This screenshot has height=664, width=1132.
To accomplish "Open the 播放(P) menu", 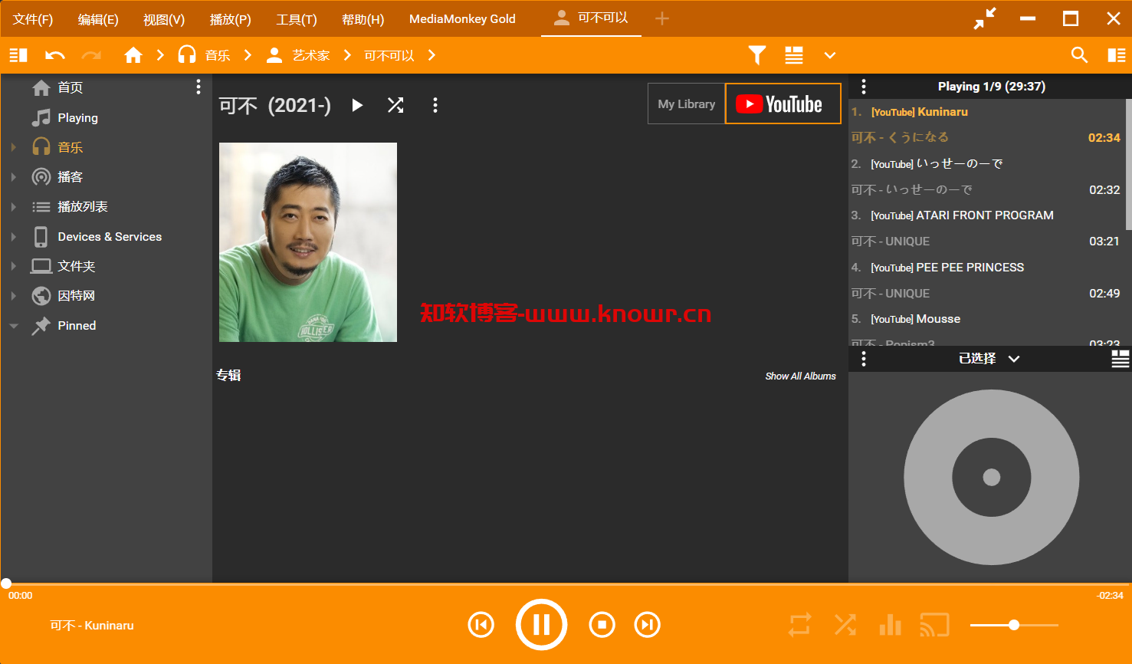I will pos(230,19).
